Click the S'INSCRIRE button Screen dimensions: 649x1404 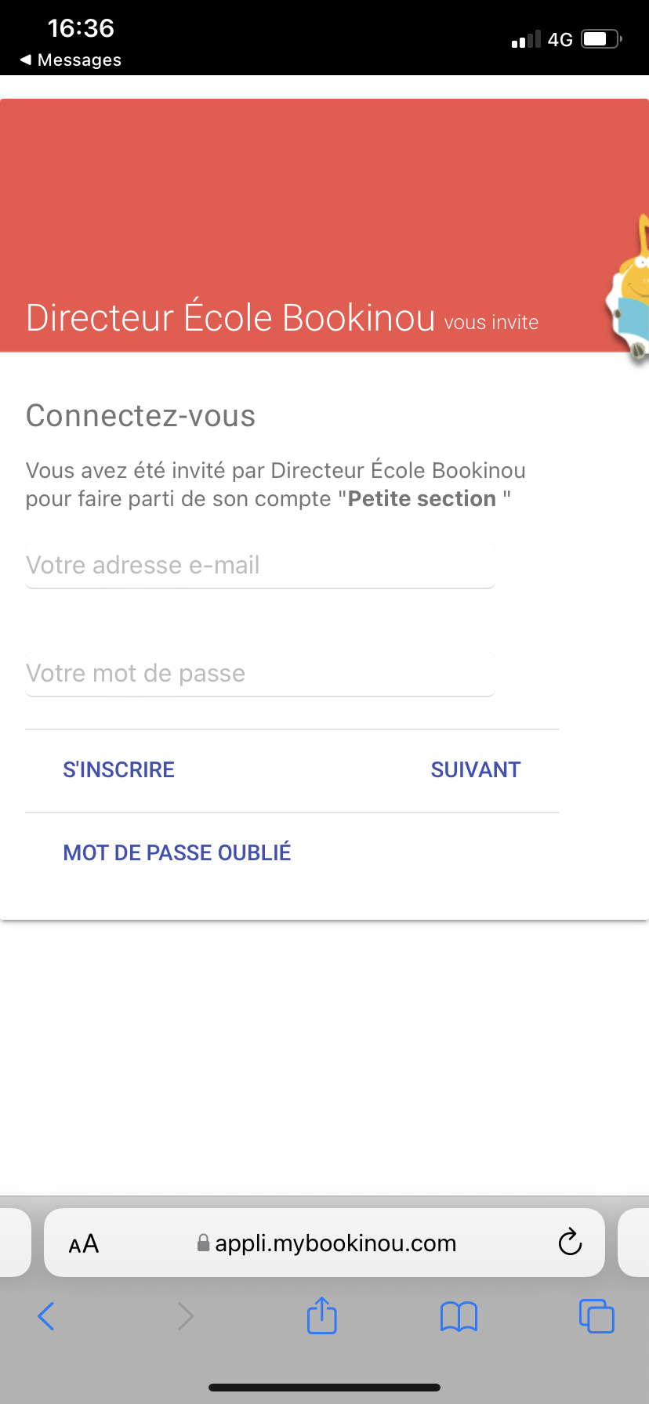(119, 770)
